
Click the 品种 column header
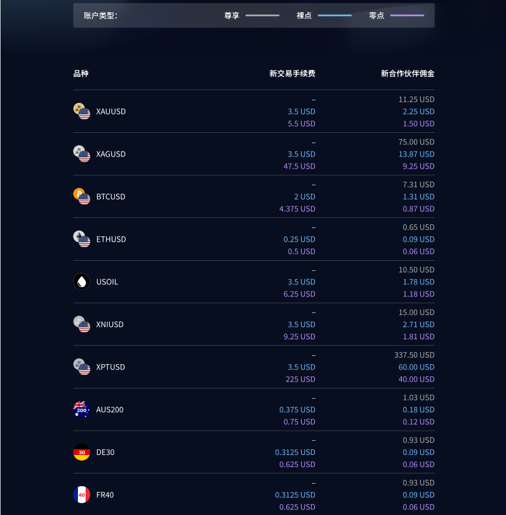80,73
